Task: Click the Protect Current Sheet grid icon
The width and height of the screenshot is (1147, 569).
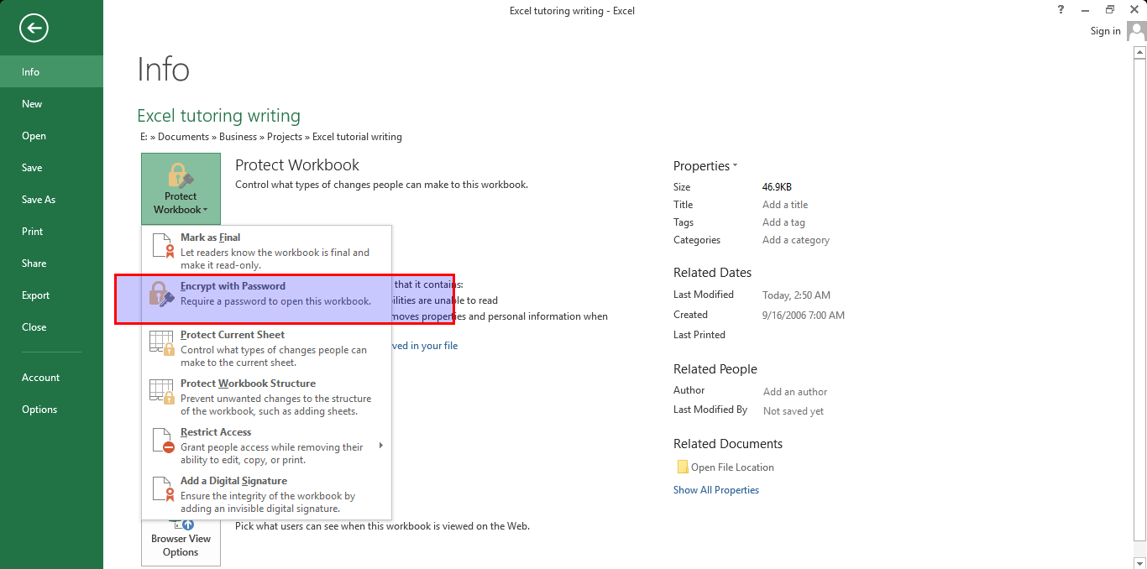Action: click(x=162, y=342)
